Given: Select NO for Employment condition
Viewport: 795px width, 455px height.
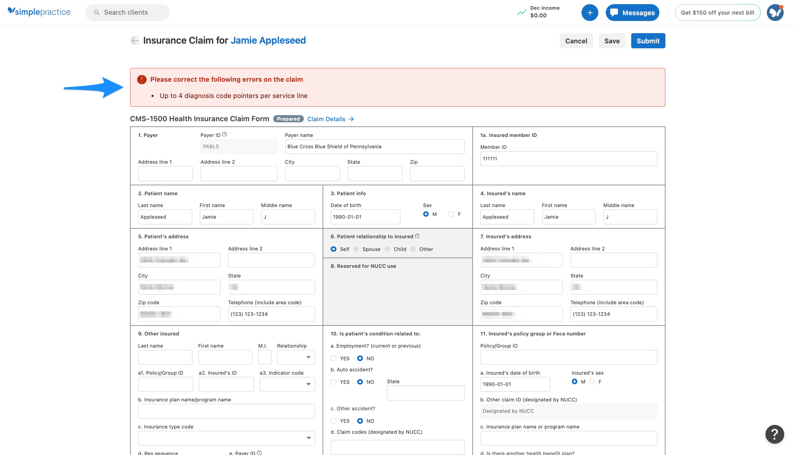Looking at the screenshot, I should tap(360, 358).
